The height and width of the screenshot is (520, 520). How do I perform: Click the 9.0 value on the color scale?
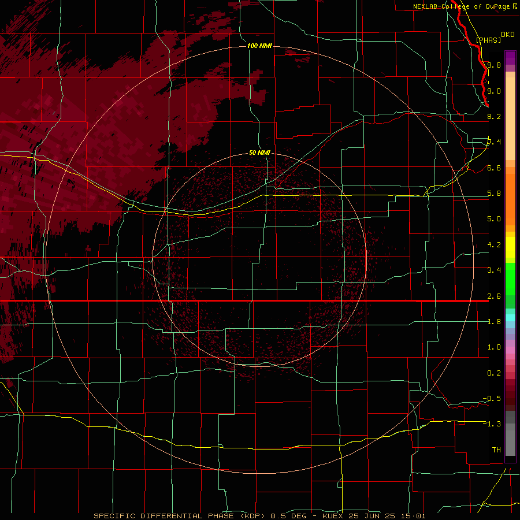(x=494, y=91)
